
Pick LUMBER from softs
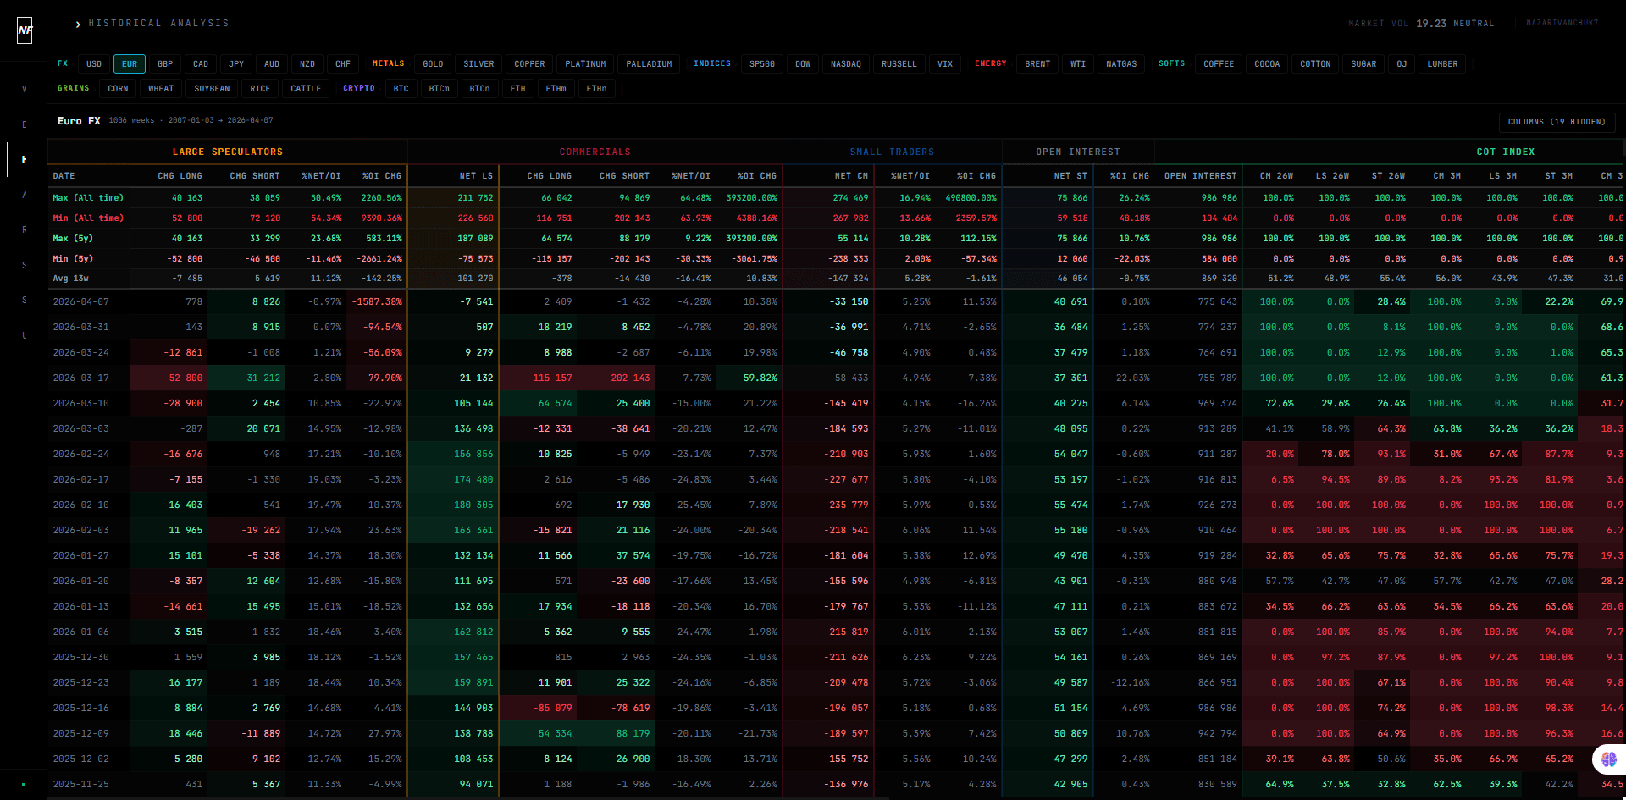tap(1442, 64)
